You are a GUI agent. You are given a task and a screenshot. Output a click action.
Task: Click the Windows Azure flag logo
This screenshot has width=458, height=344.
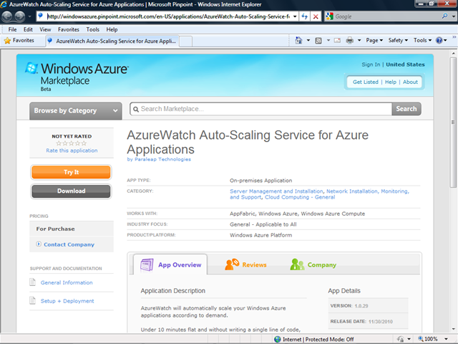[31, 68]
